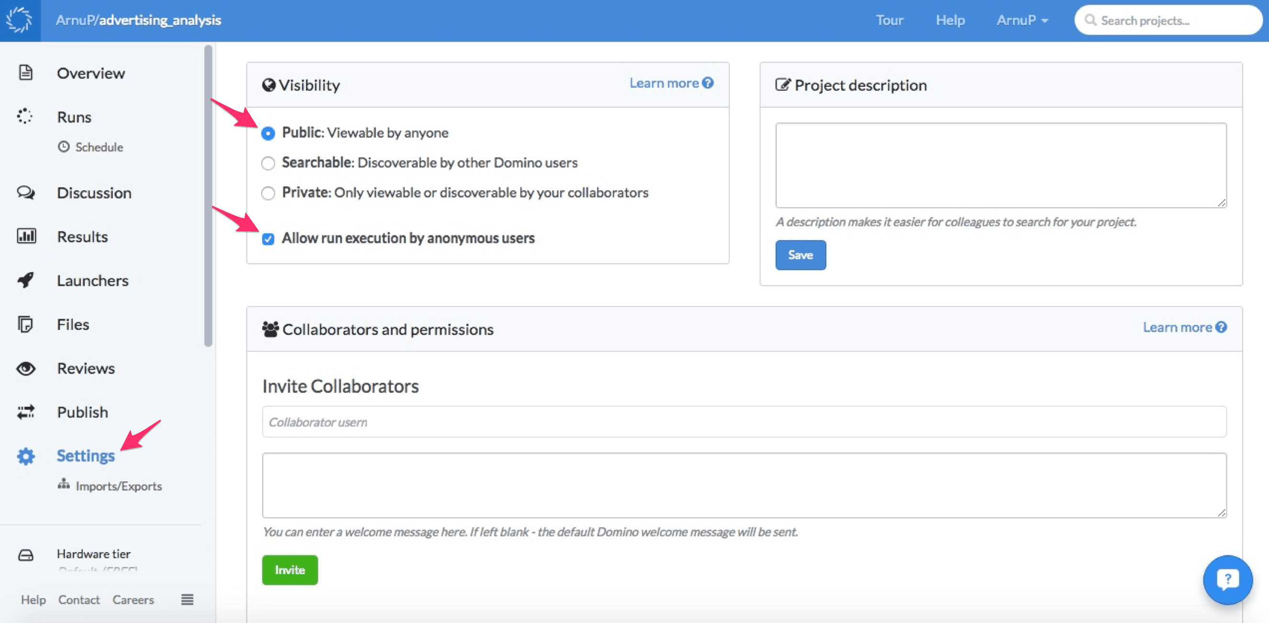Open the blue help chat bubble
The height and width of the screenshot is (623, 1269).
click(1227, 579)
